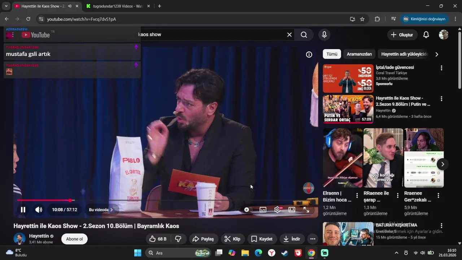Viewport: 462px width, 260px height.
Task: Open Chrome media controls icon
Action: (394, 19)
